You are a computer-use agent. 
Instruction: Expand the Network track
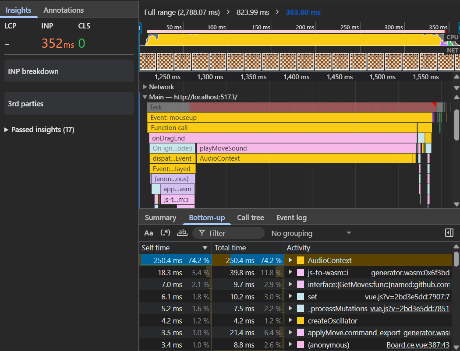click(145, 87)
